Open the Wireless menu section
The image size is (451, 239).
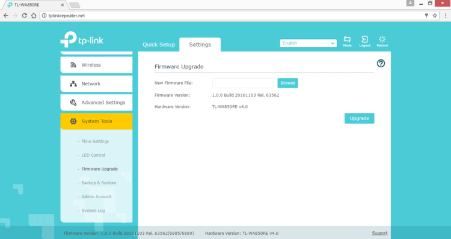[96, 65]
